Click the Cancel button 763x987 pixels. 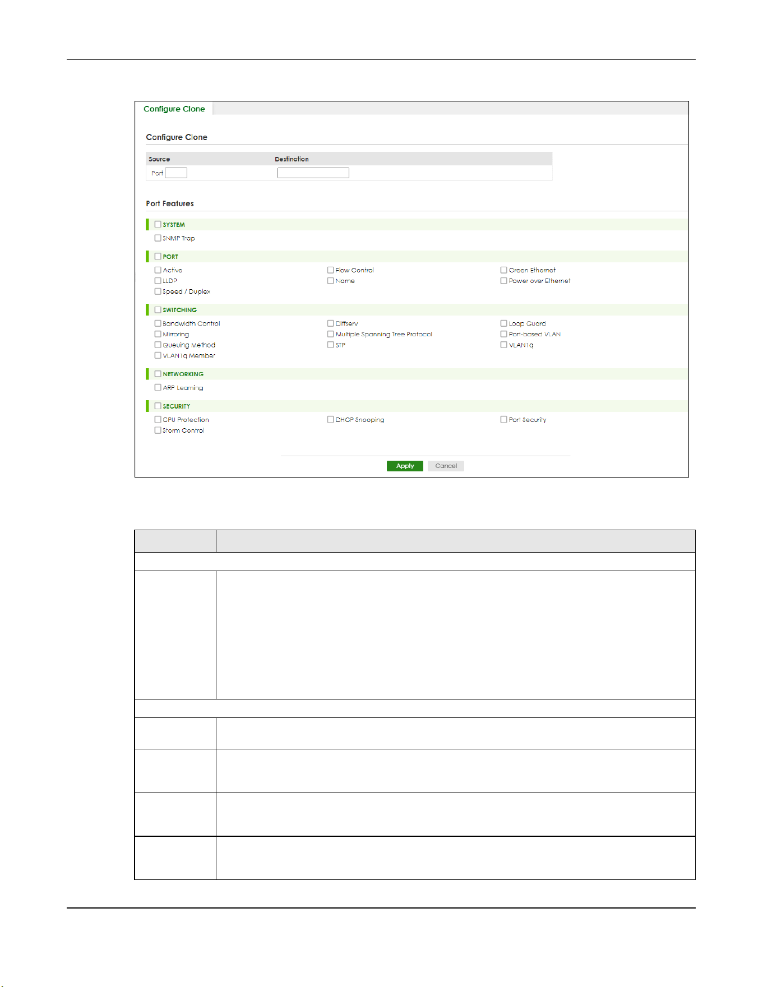tap(446, 466)
